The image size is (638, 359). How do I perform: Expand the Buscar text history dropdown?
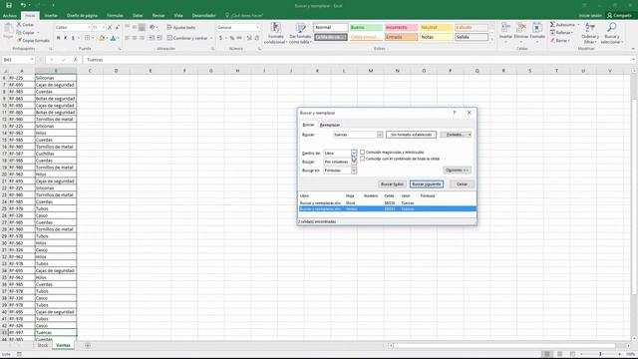click(x=379, y=135)
